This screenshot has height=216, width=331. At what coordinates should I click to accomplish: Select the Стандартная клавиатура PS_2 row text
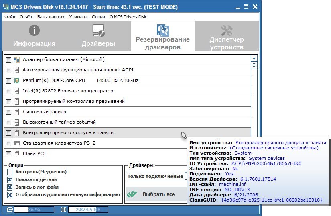click(x=59, y=143)
